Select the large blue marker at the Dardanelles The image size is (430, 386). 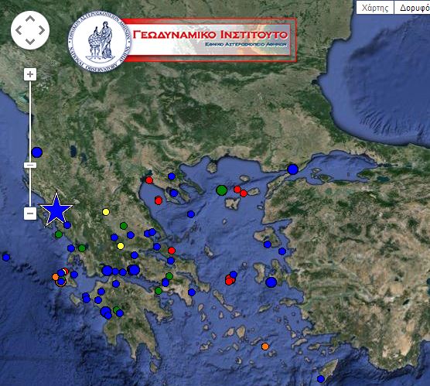292,169
